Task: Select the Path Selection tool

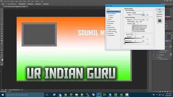Action: [x=2, y=48]
